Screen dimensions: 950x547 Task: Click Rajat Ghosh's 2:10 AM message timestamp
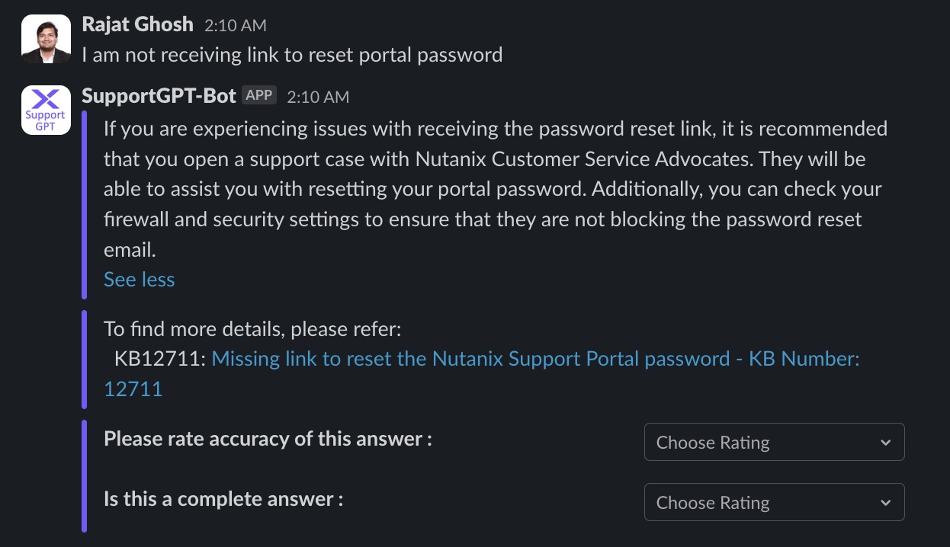point(236,26)
